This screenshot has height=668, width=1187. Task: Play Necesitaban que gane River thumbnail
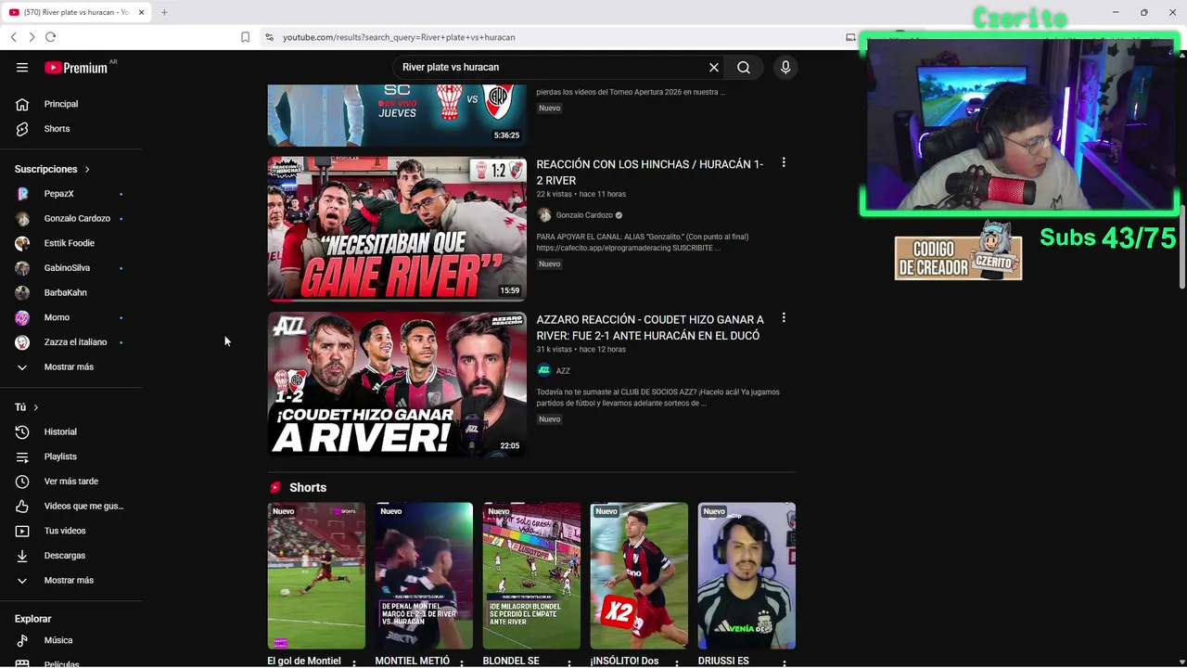coord(397,228)
